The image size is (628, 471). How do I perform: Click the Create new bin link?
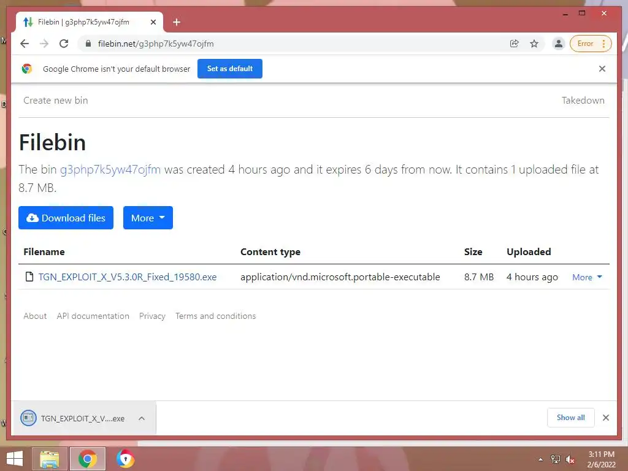click(56, 100)
